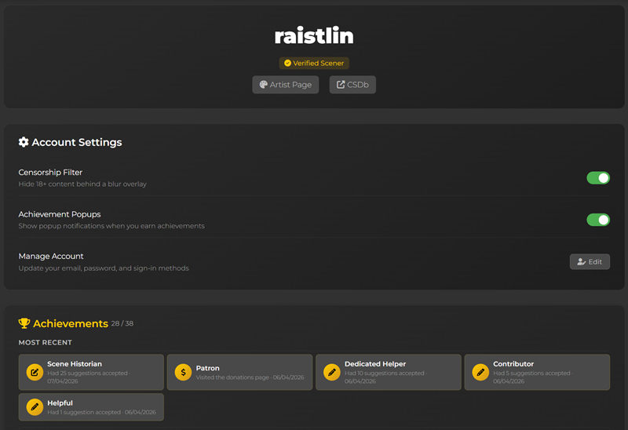Click 'Show popup notifications when you earn achievements'
628x430 pixels.
point(111,226)
